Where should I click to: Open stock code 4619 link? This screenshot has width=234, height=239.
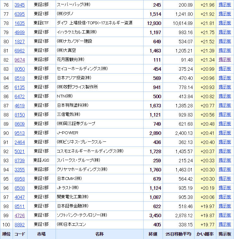tap(20, 105)
